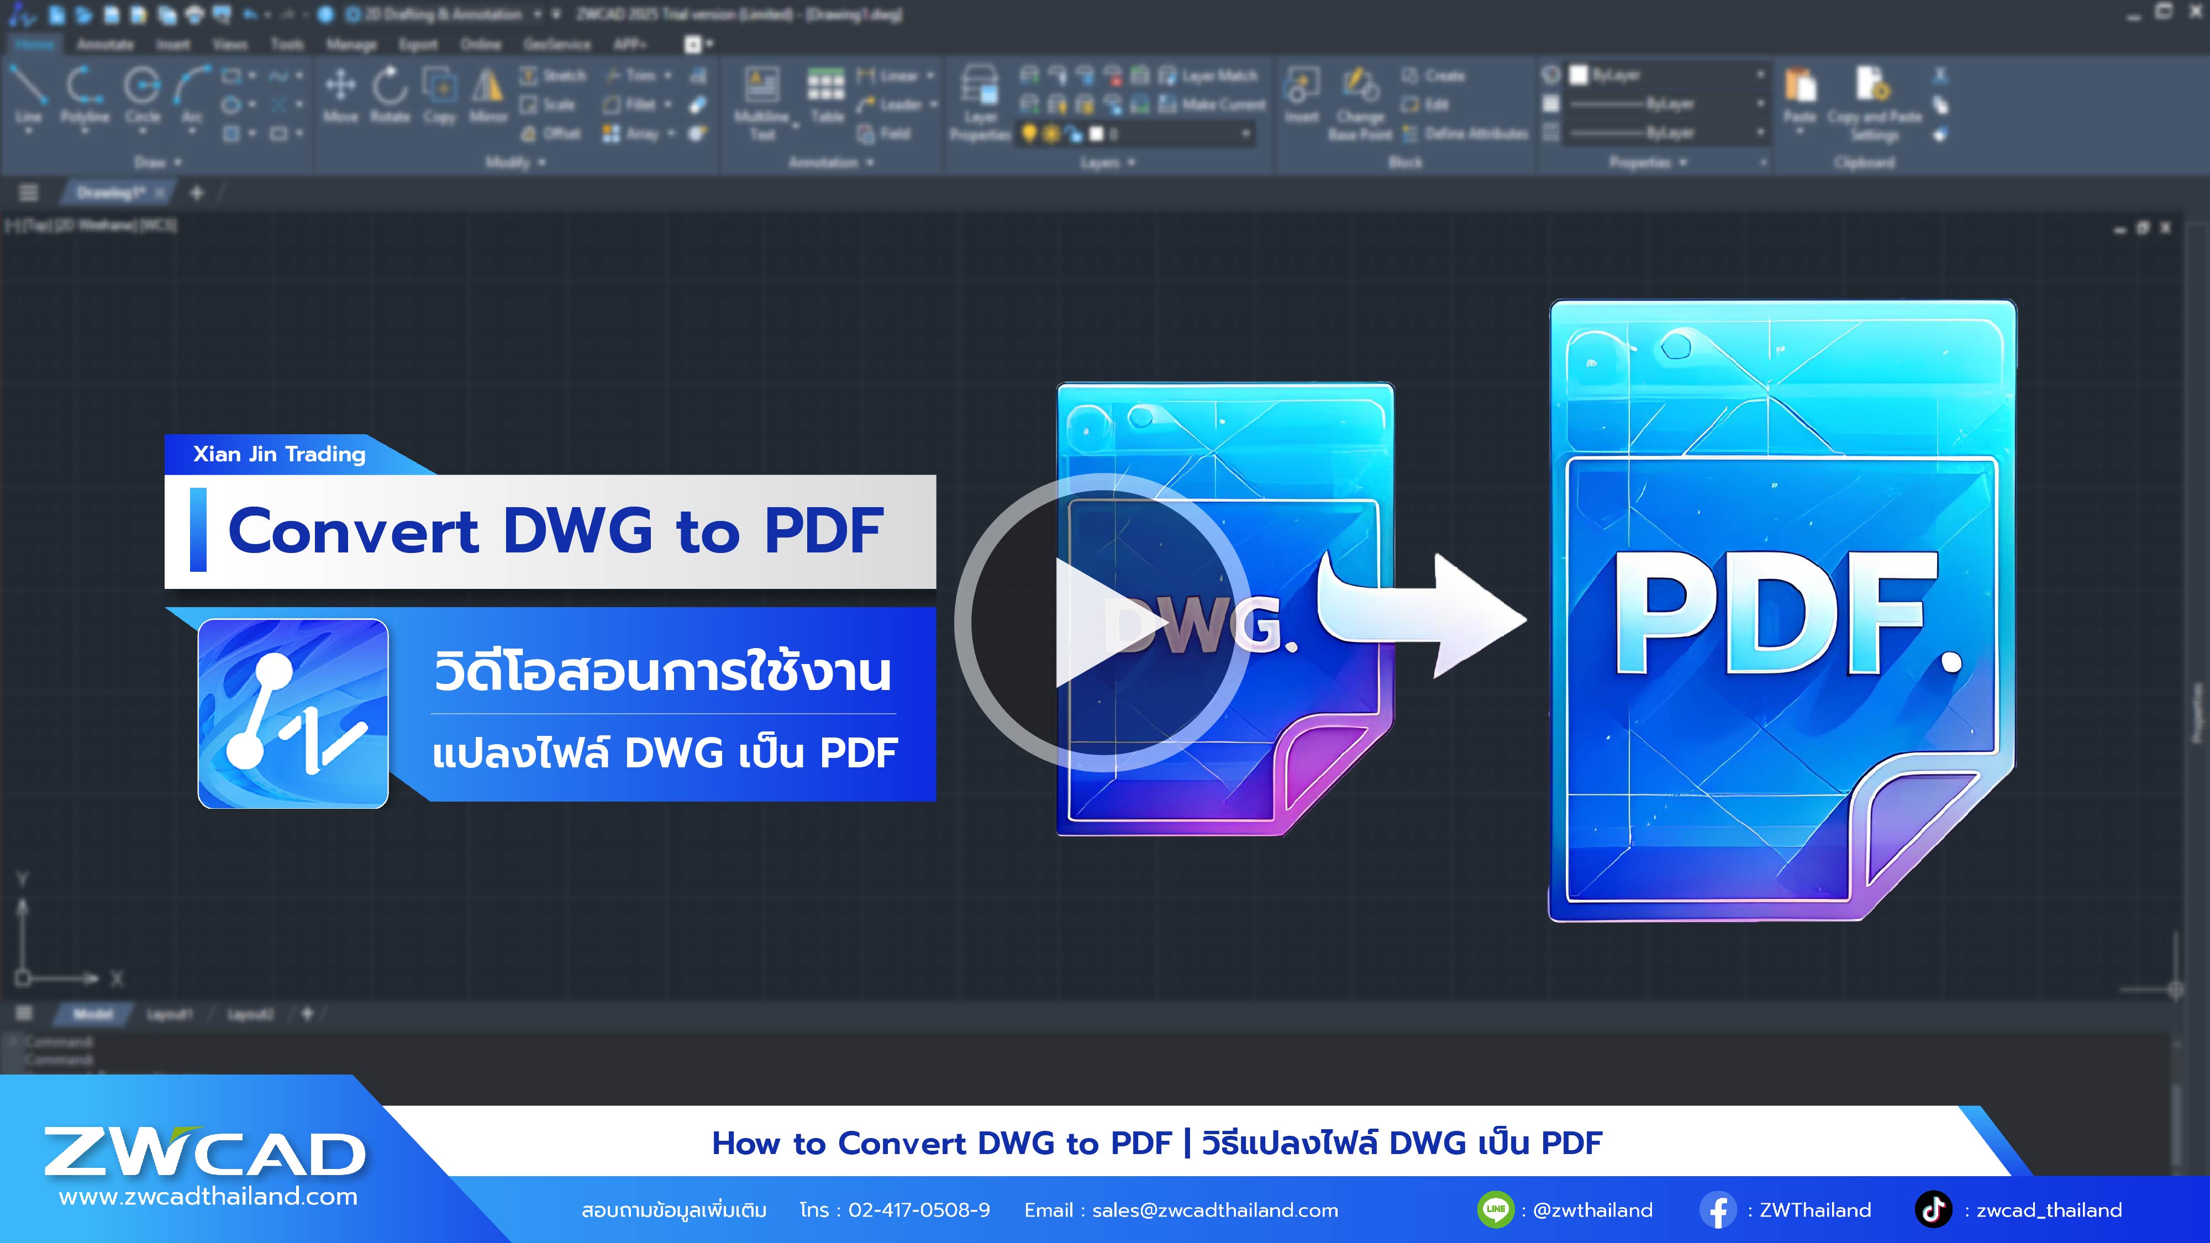Open Copy and Paste Settings
This screenshot has height=1243, width=2210.
click(1874, 104)
